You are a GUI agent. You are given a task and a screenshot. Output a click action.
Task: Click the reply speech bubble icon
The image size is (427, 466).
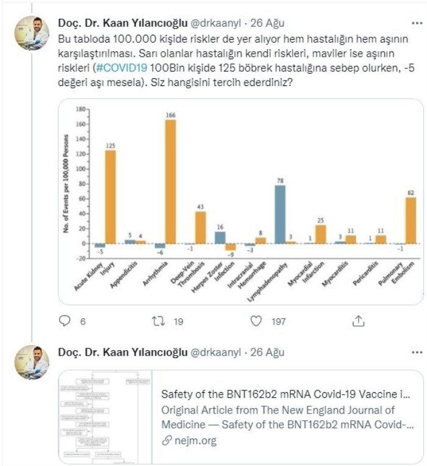(x=65, y=321)
